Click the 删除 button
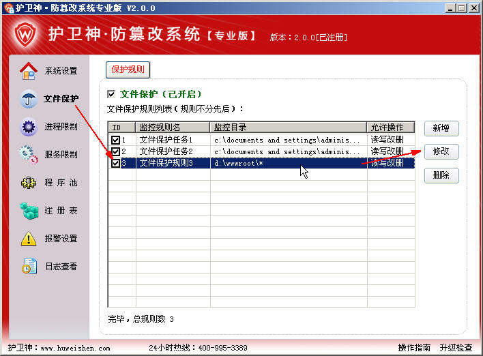 pos(441,175)
